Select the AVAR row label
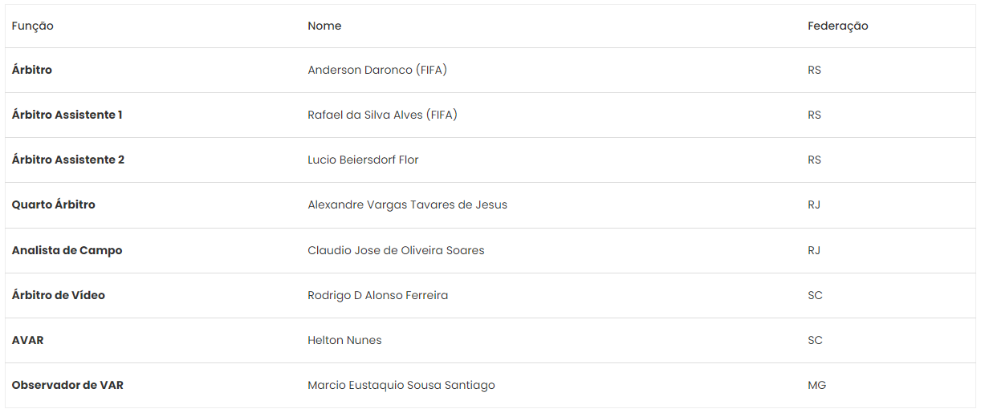Screen dimensions: 981x417 click(27, 340)
